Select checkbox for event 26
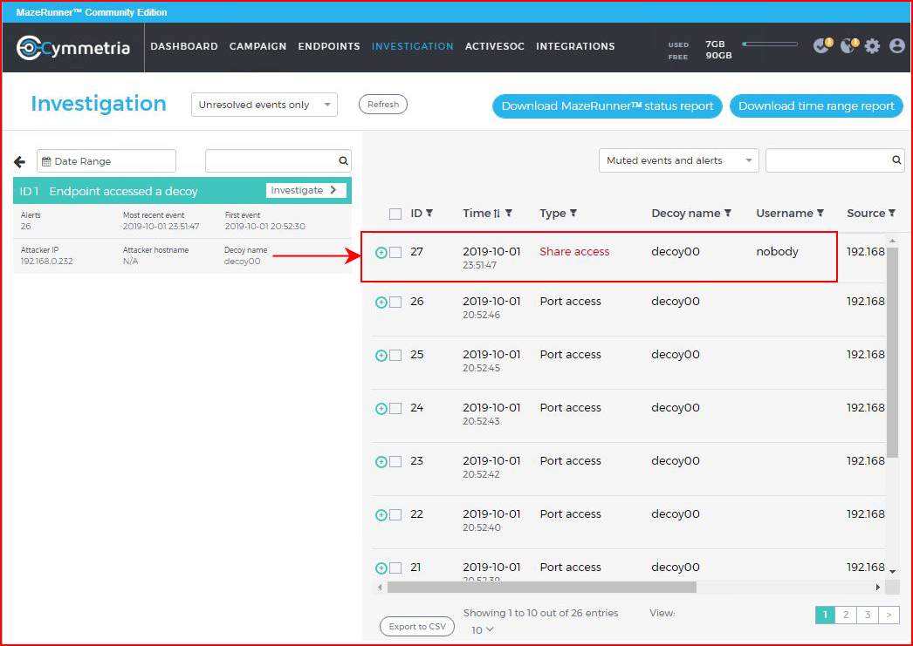Image resolution: width=913 pixels, height=646 pixels. tap(395, 303)
